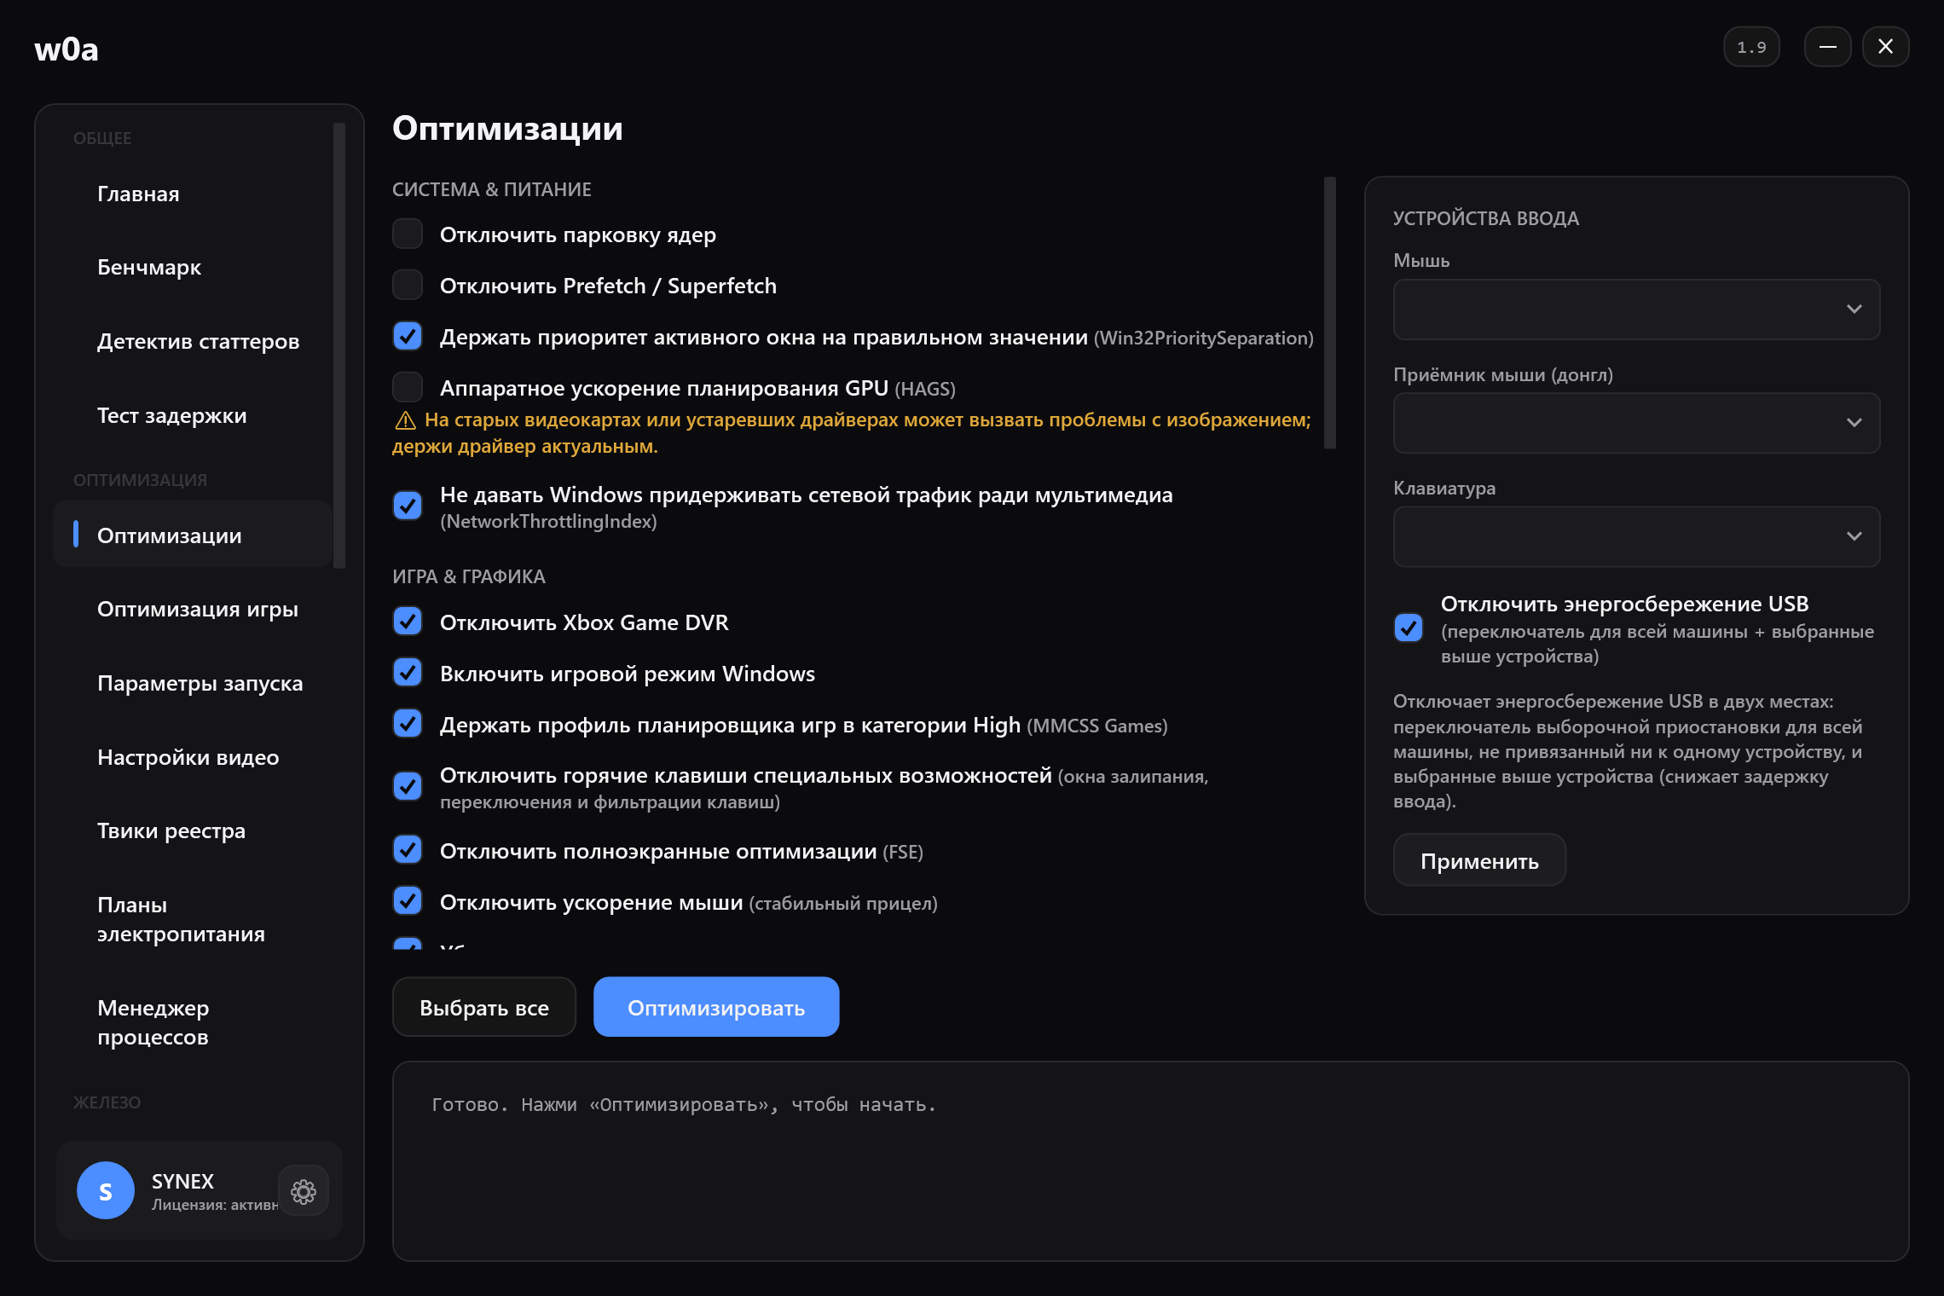Click the optimizations list scrollbar
Screen dimensions: 1944x1296
(x=1330, y=313)
